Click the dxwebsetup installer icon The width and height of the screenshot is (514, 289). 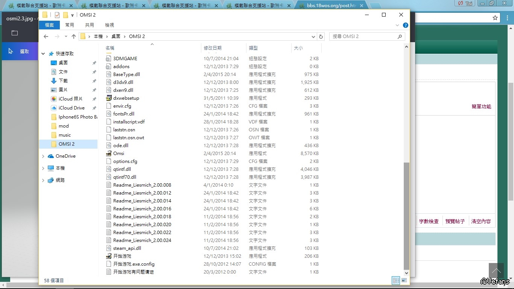pos(109,98)
